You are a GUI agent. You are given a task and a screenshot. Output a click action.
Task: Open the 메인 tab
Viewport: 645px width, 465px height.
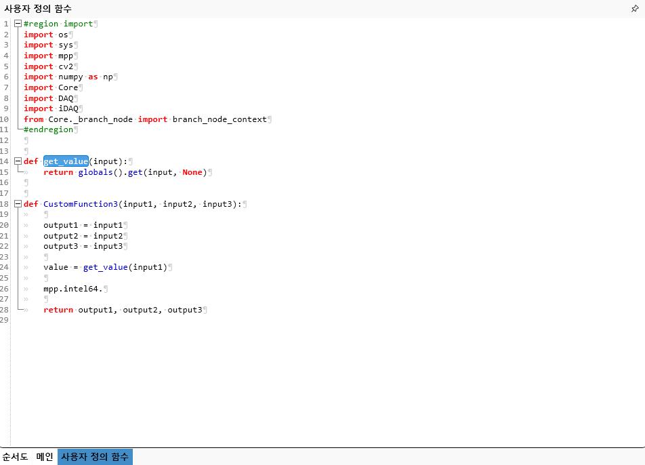point(45,457)
